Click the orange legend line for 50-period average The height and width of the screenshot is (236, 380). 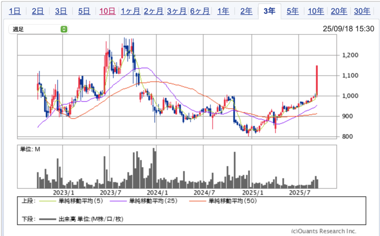pos(197,201)
